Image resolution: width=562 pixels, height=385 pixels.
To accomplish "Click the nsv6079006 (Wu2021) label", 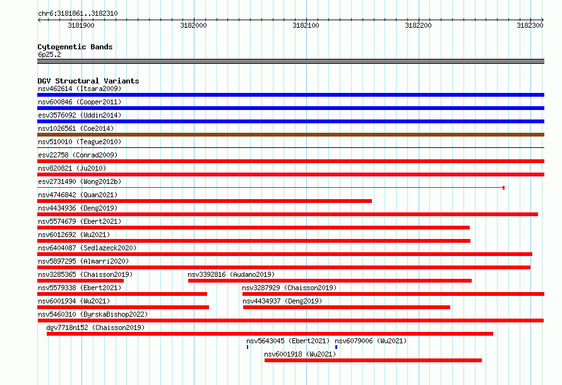I will coord(371,341).
